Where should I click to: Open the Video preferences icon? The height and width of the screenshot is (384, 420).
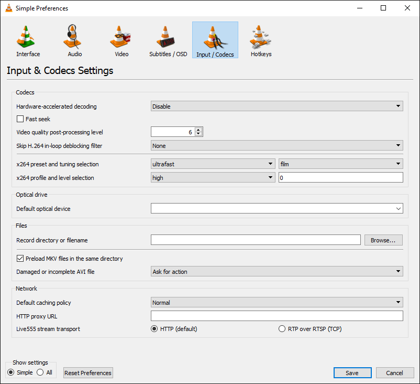click(121, 40)
